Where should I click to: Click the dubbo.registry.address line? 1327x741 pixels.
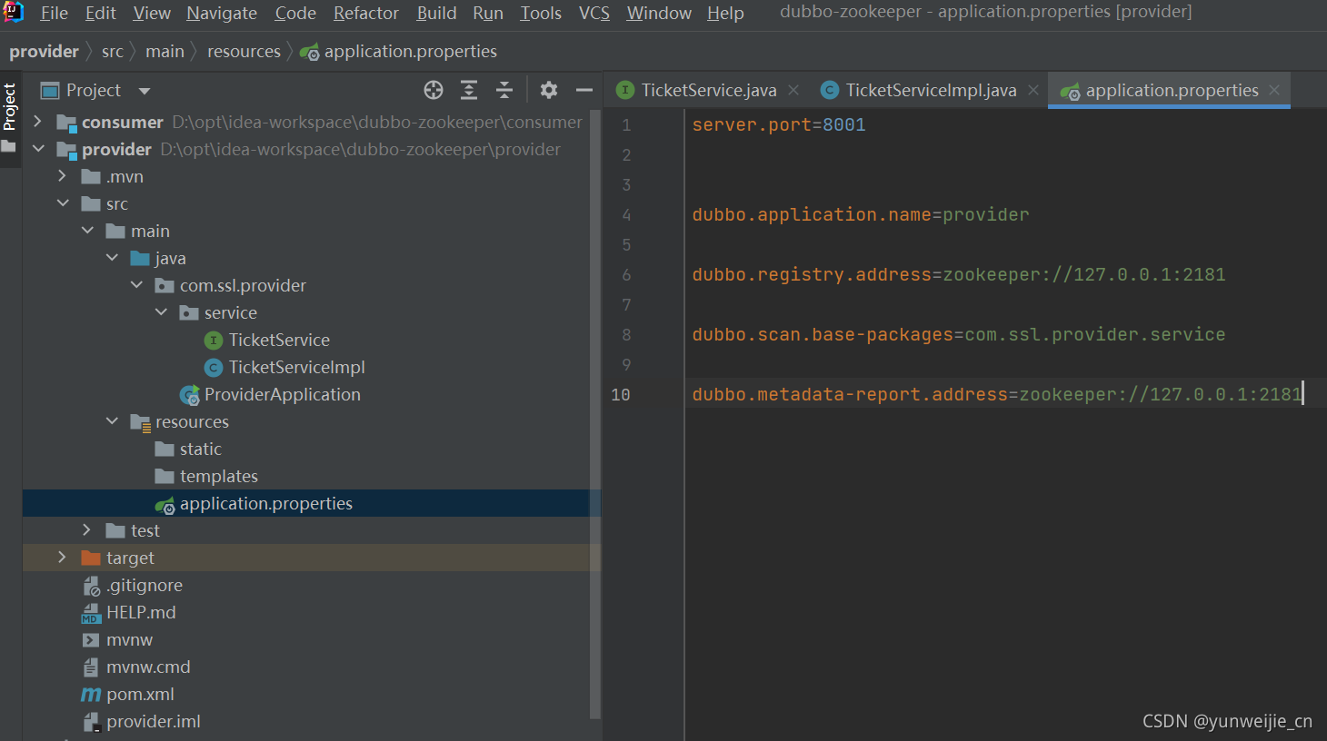tap(959, 274)
